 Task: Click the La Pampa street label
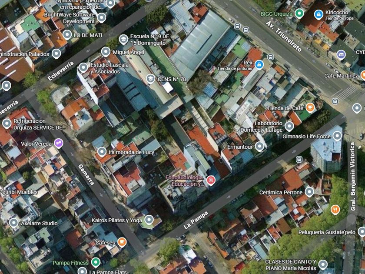196,221
